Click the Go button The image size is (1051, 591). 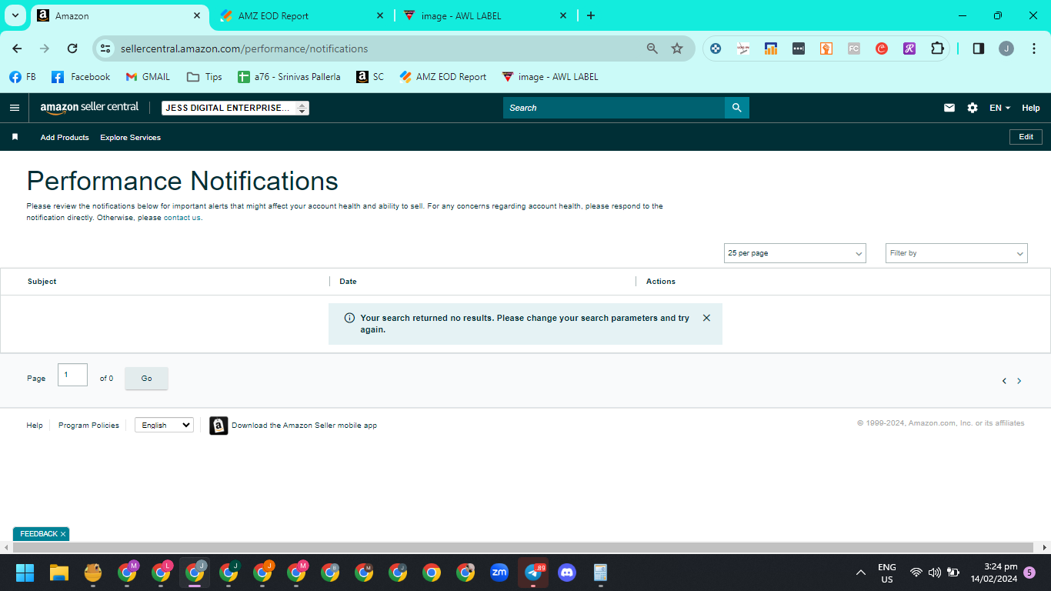click(x=146, y=378)
